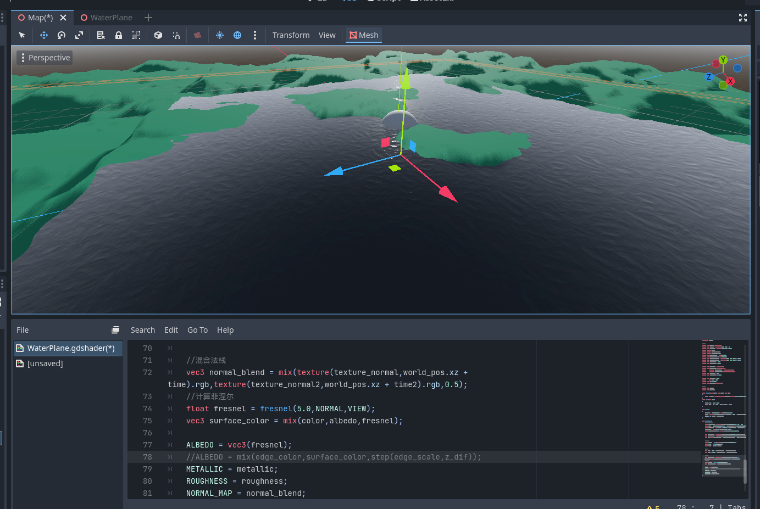Click the list-select mode icon
The width and height of the screenshot is (760, 509).
coord(101,35)
